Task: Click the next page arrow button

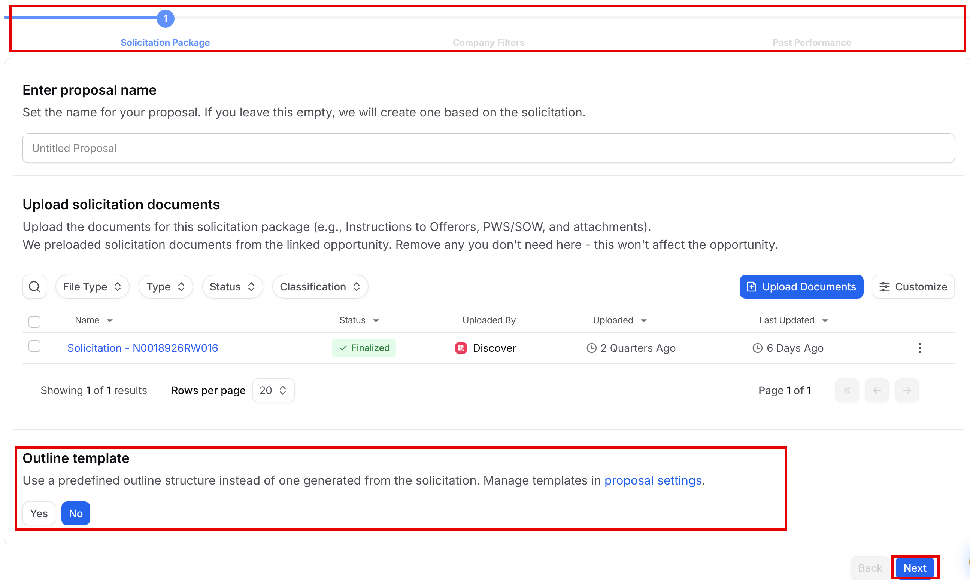Action: 907,390
